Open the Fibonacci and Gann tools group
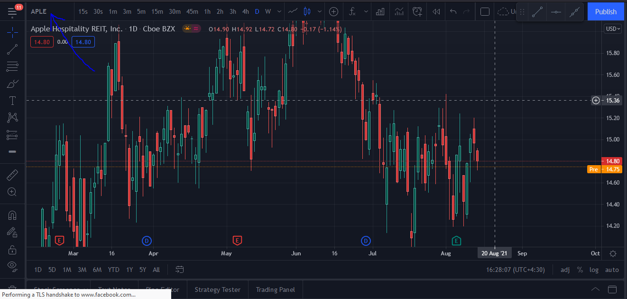The width and height of the screenshot is (627, 299). tap(12, 66)
